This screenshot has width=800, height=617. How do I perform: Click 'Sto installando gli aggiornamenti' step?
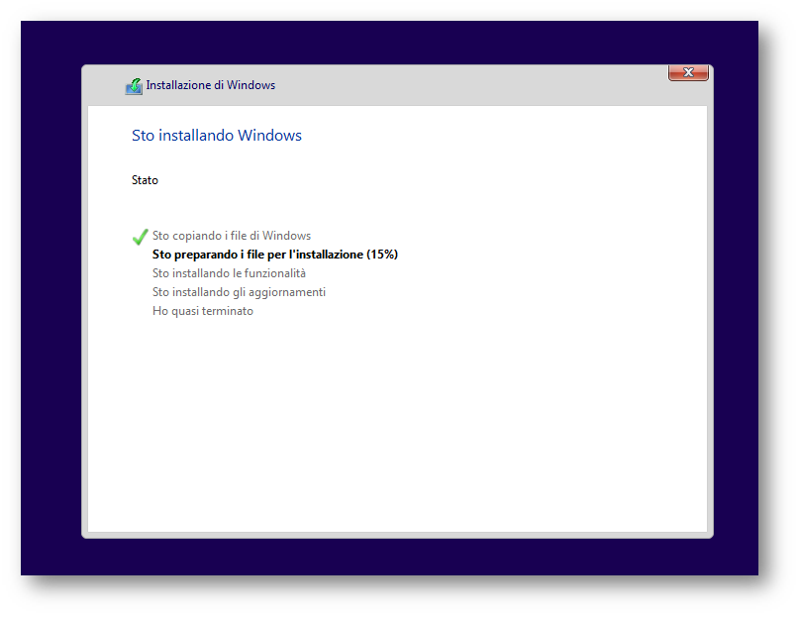coord(239,292)
